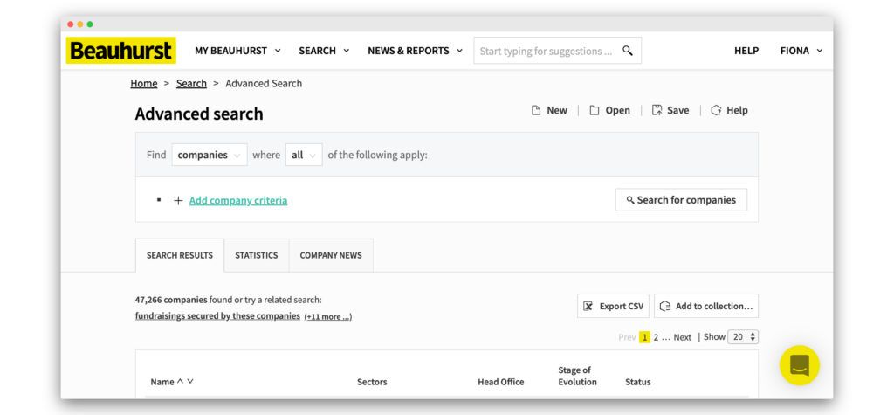Open the Search menu
Image resolution: width=894 pixels, height=415 pixels.
pyautogui.click(x=325, y=51)
